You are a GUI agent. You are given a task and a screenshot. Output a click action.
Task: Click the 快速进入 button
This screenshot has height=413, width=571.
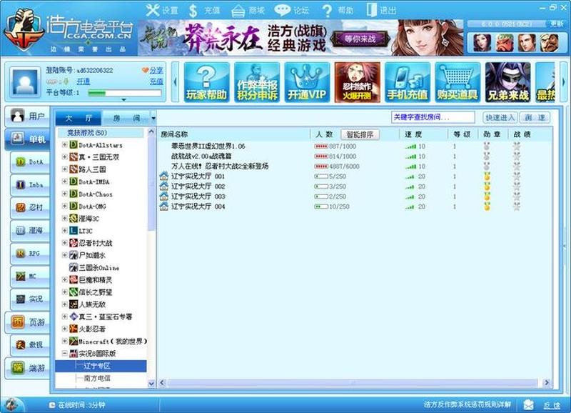[x=500, y=117]
